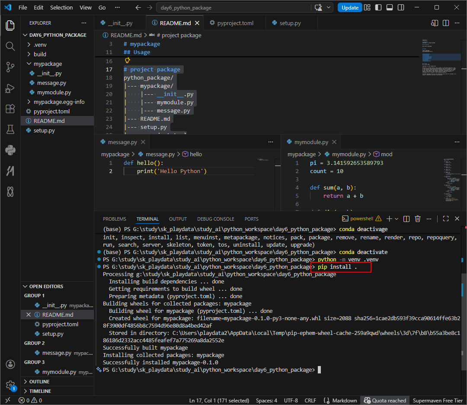Switch to the pyproject.toml tab

click(235, 23)
